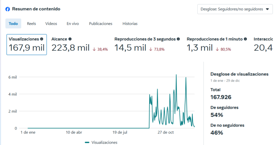Select the Alcance 223,8 mil metric card

[x=79, y=45]
